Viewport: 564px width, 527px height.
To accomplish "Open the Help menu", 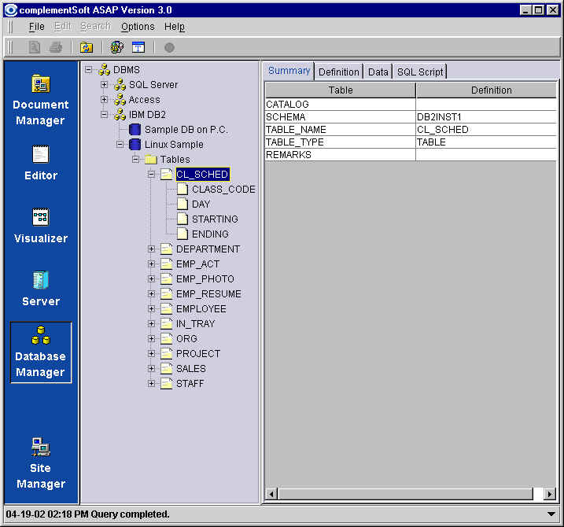I will point(175,27).
